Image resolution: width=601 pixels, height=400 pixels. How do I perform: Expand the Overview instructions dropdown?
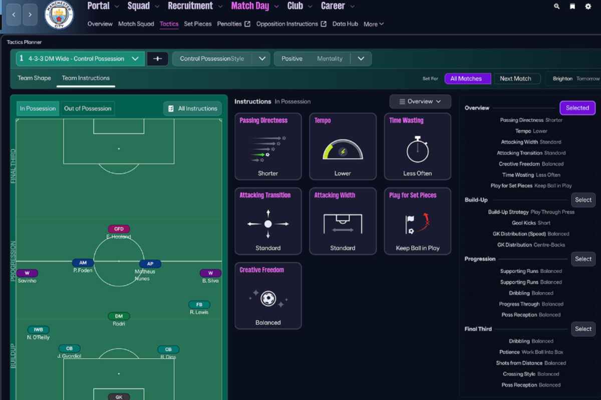420,101
